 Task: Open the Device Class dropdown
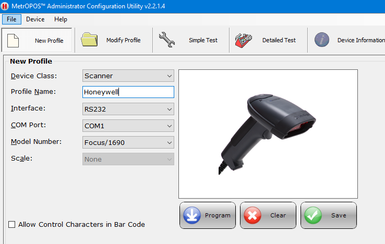click(x=128, y=76)
